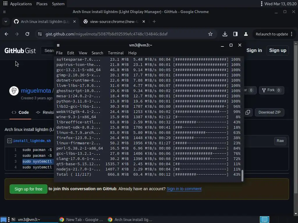Open terminal Edit menu
Viewport: 298px width, 223px height.
pyautogui.click(x=70, y=53)
